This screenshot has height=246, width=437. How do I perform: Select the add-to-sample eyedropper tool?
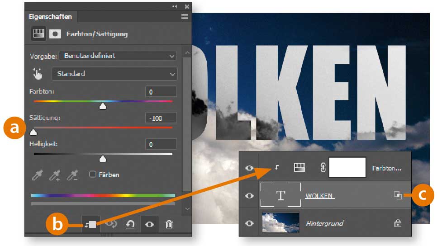click(55, 175)
